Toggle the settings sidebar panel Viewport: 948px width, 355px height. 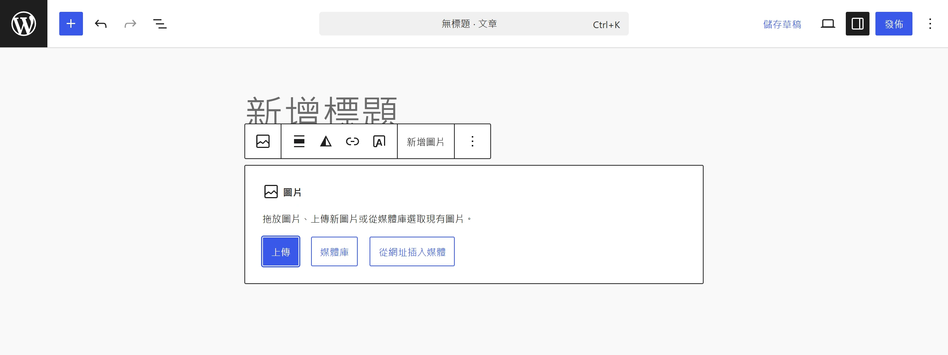[858, 24]
